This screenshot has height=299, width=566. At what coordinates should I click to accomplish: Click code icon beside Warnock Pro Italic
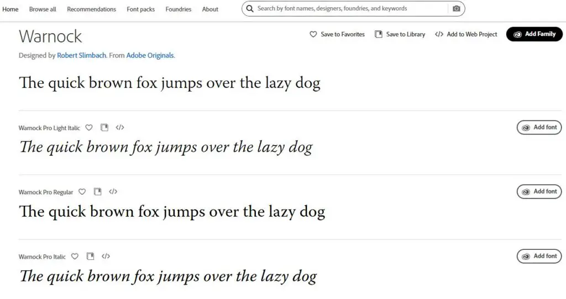click(106, 256)
